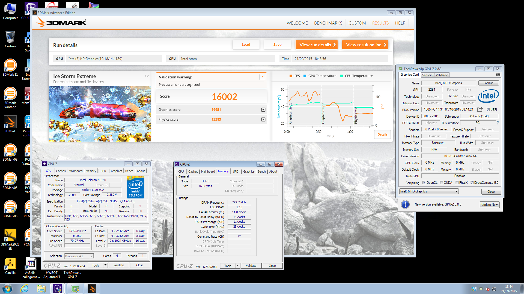The width and height of the screenshot is (524, 294).
Task: Expand the Physics score details
Action: tap(263, 120)
